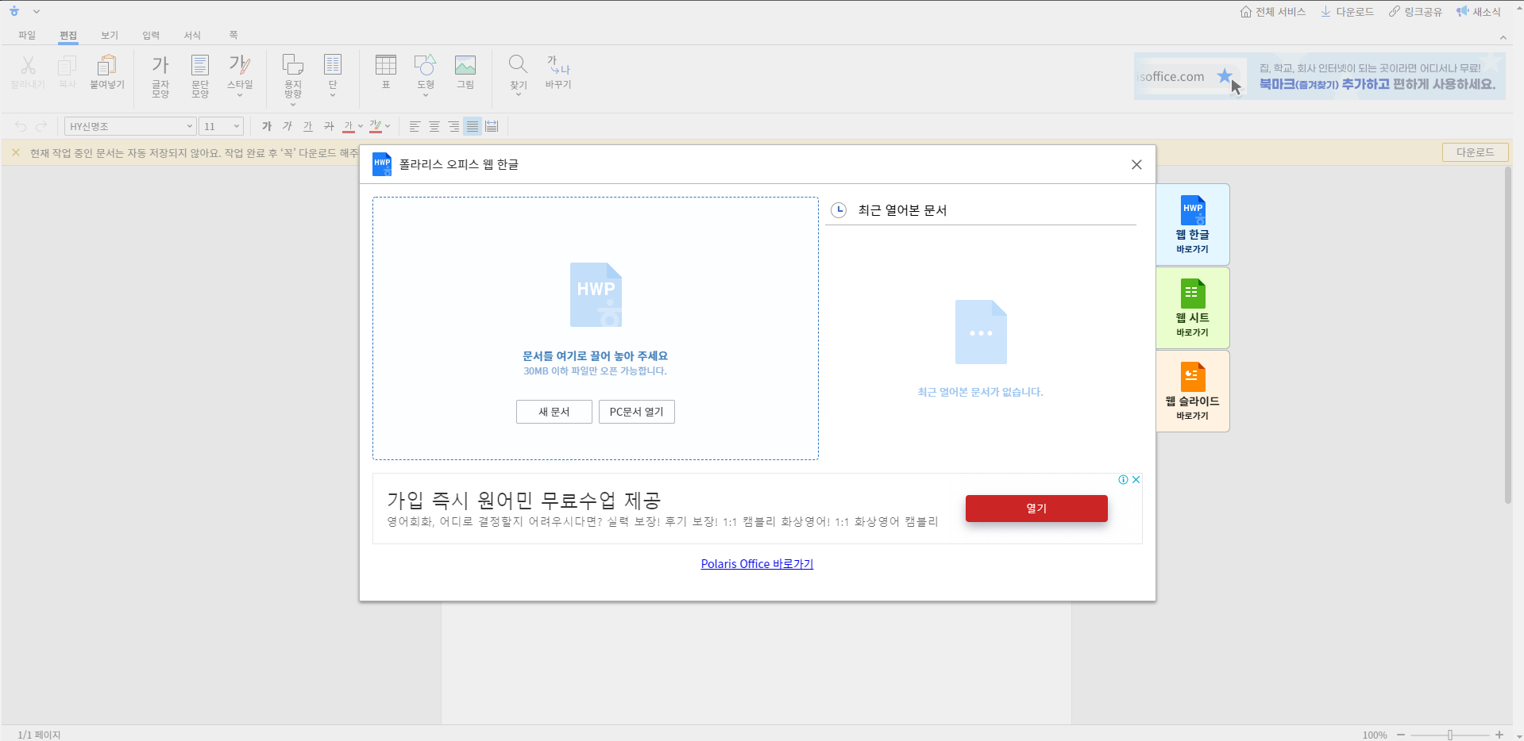This screenshot has height=741, width=1524.
Task: Align paragraph left
Action: point(415,126)
